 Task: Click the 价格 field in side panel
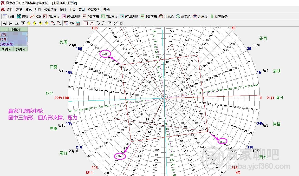tap(14, 34)
